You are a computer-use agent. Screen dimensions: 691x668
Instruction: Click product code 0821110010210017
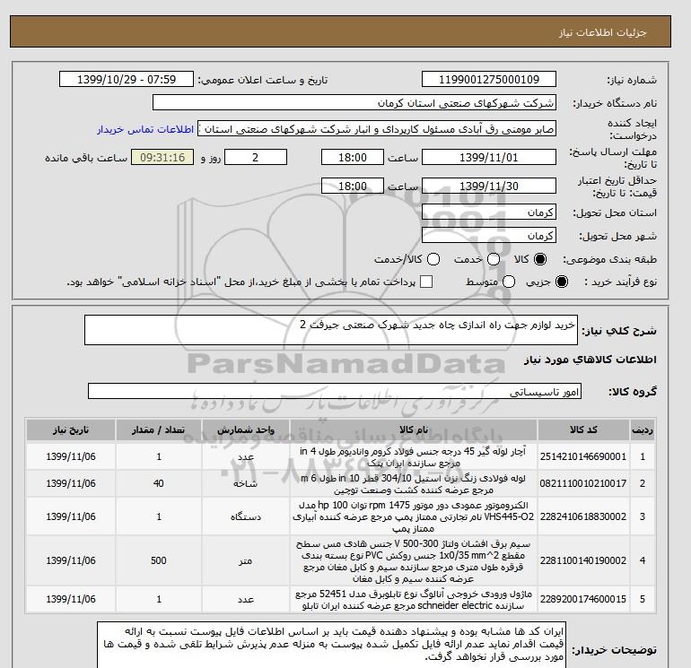point(583,483)
